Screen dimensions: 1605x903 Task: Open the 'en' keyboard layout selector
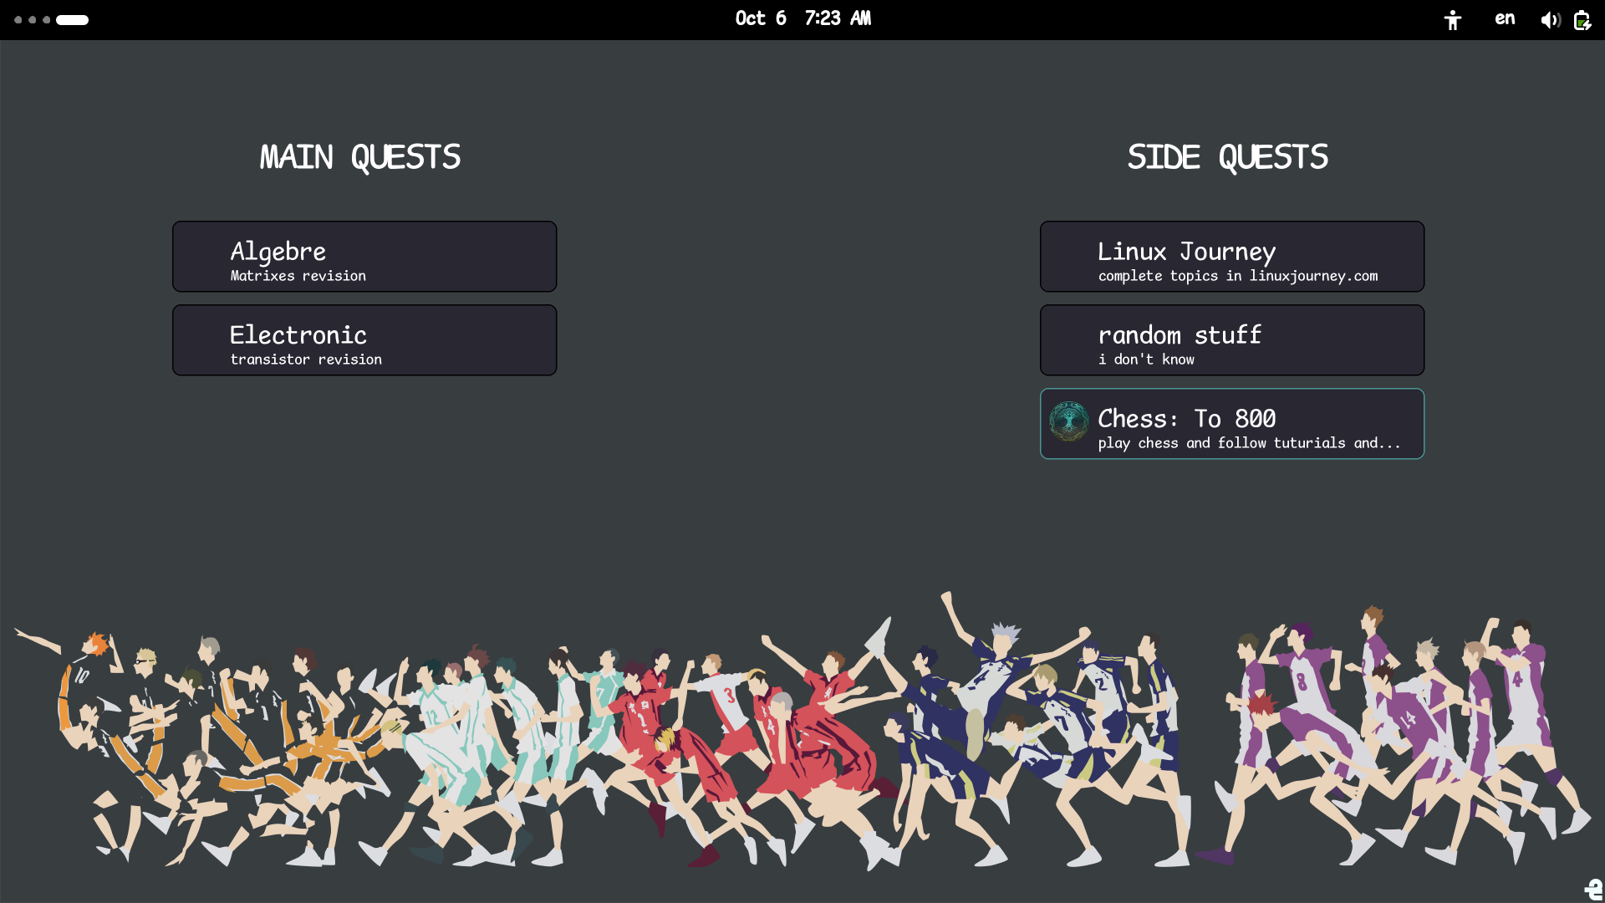[x=1504, y=18]
